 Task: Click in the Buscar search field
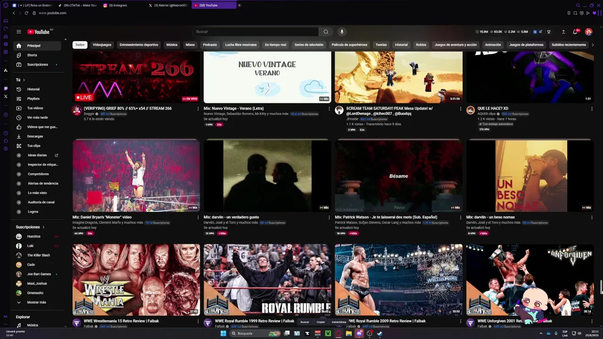click(255, 32)
